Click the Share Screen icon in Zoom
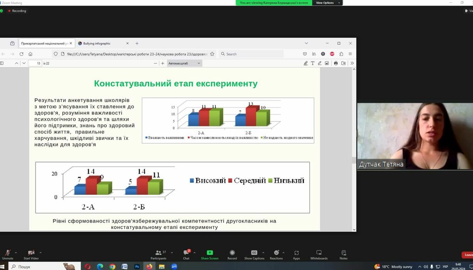 click(210, 253)
